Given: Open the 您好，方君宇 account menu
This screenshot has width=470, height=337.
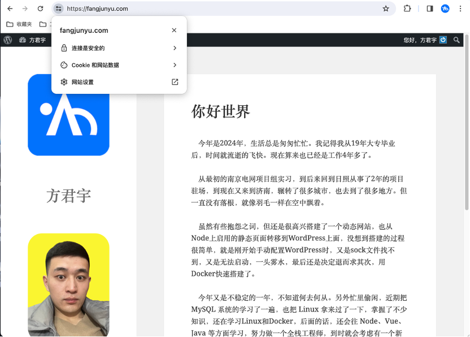Looking at the screenshot, I should (x=425, y=40).
